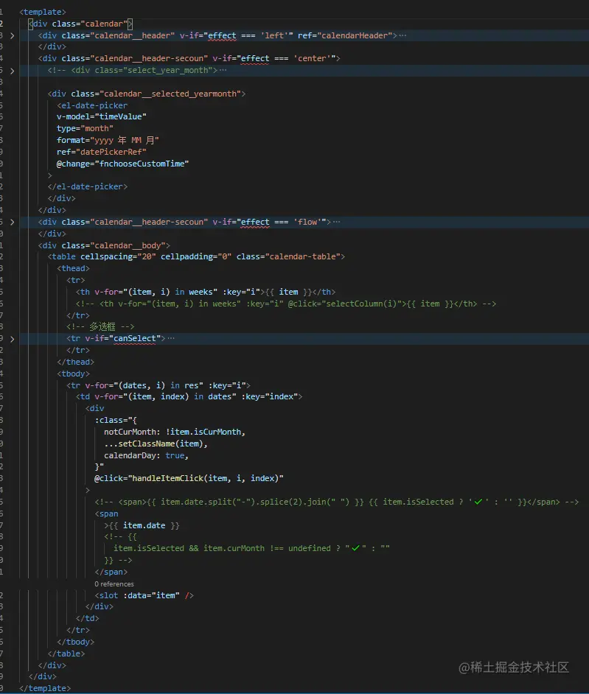Click the commented selectColumn(i) line
Screen dimensions: 589x694
click(x=285, y=304)
